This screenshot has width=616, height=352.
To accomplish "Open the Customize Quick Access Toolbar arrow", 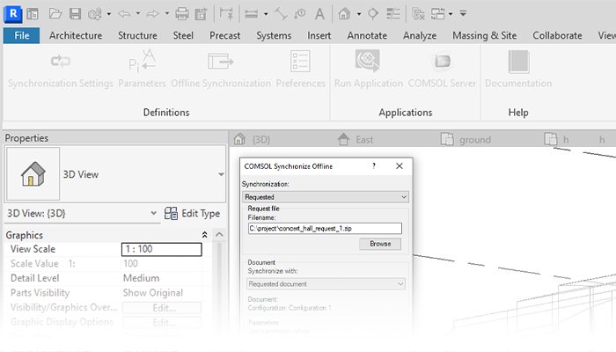I will coord(463,14).
